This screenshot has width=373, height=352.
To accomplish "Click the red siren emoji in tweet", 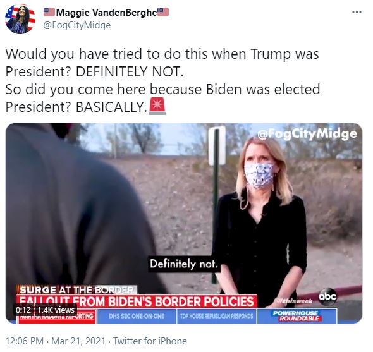I will point(157,106).
